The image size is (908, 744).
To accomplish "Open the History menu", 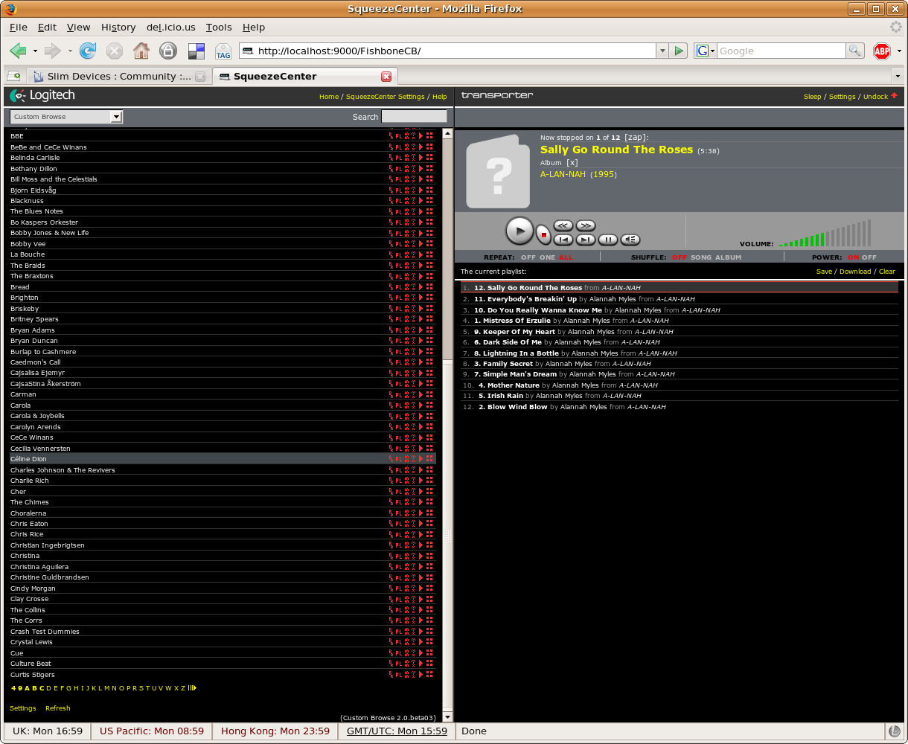I will (x=118, y=28).
